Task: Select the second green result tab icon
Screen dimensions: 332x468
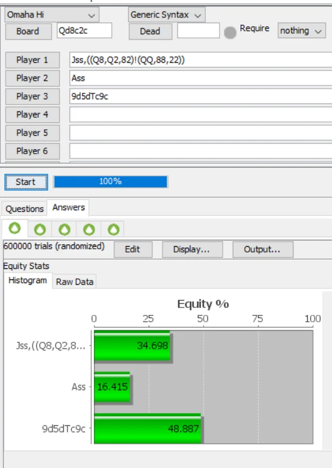Action: 39,230
